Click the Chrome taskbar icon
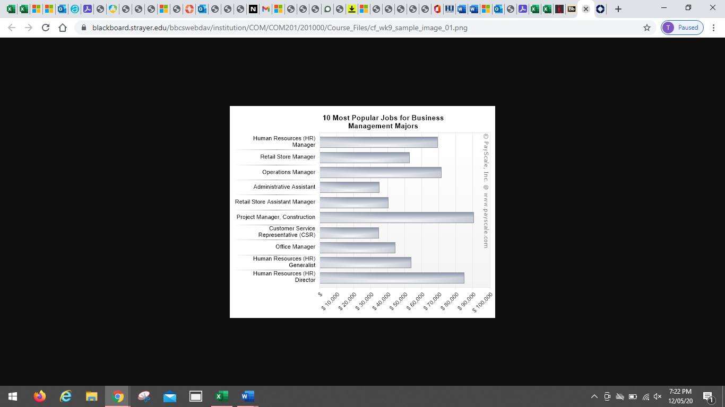This screenshot has height=407, width=725. click(x=118, y=396)
